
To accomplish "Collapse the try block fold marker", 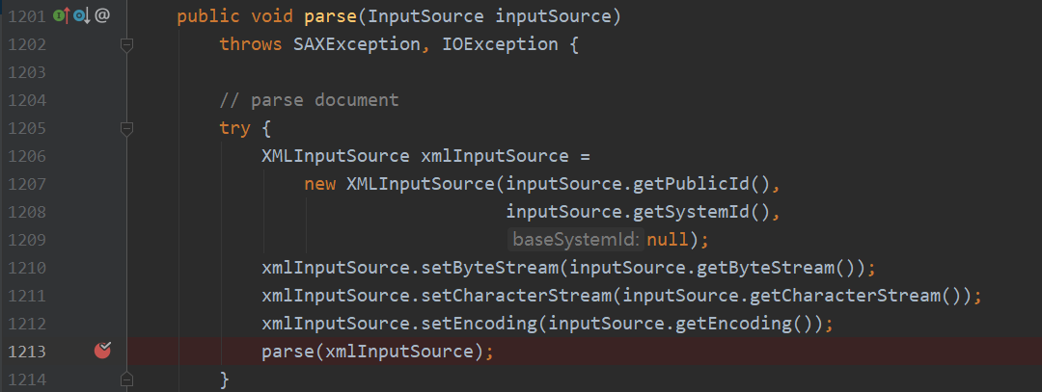I will [x=125, y=128].
